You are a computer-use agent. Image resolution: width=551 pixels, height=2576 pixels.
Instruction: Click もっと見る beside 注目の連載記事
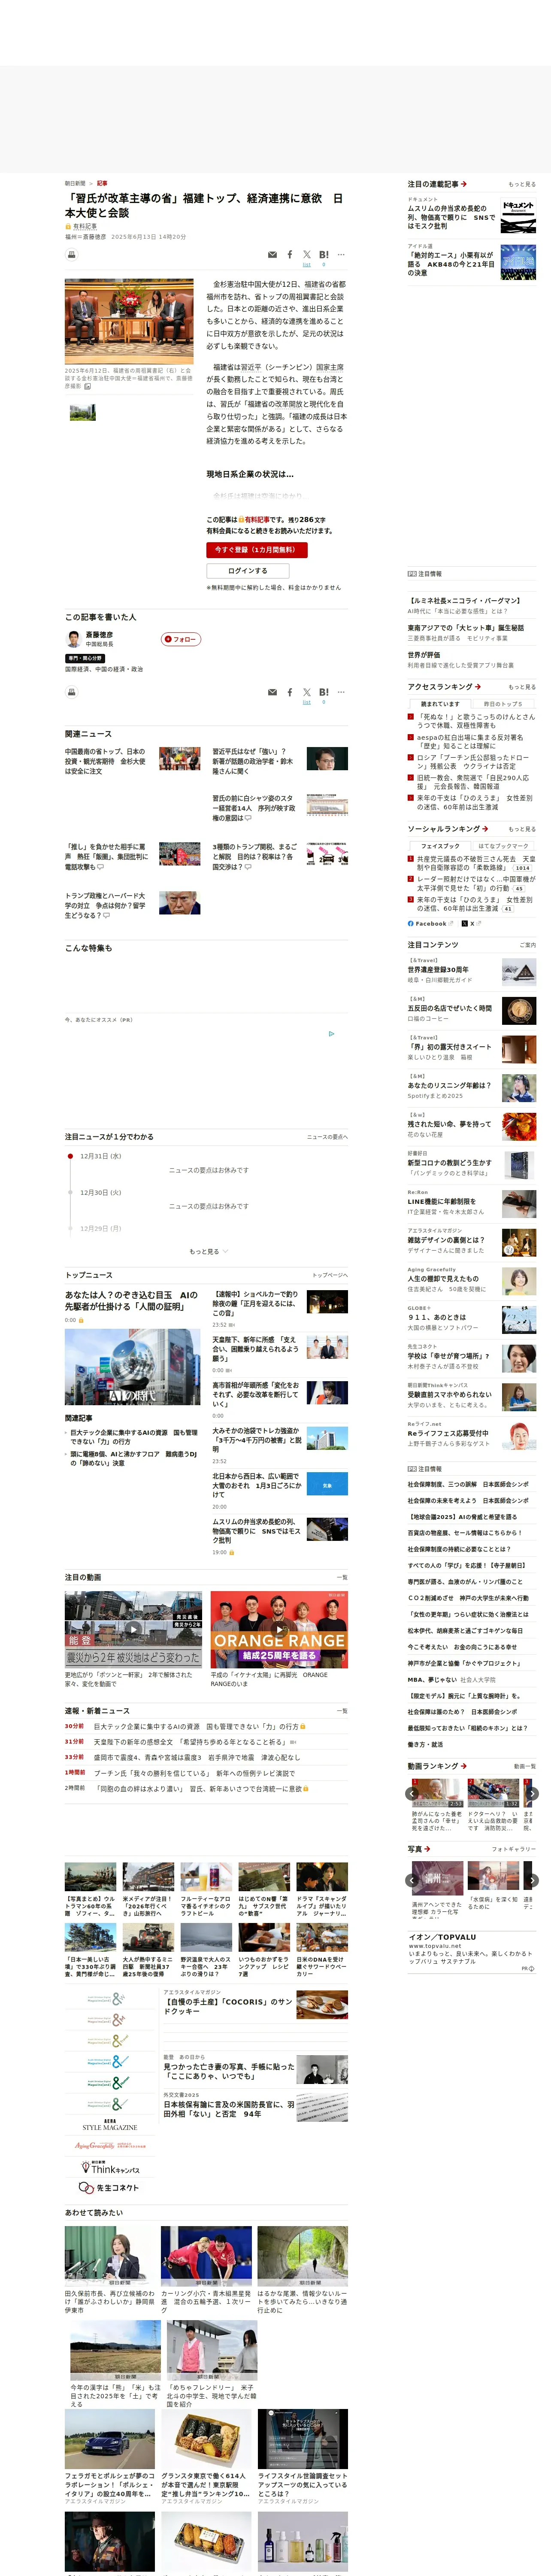pos(522,184)
